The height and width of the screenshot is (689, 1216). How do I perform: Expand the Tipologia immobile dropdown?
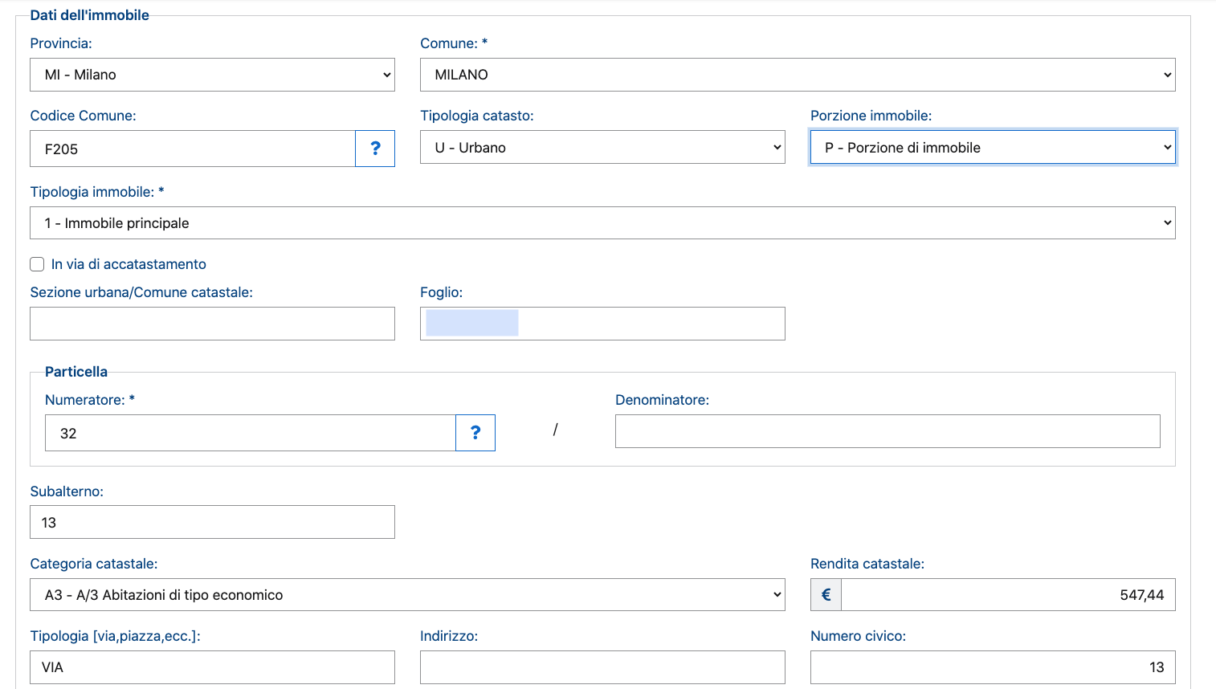(x=602, y=223)
